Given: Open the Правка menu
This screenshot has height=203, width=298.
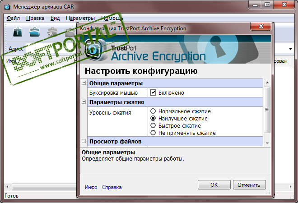Looking at the screenshot, I should point(35,18).
